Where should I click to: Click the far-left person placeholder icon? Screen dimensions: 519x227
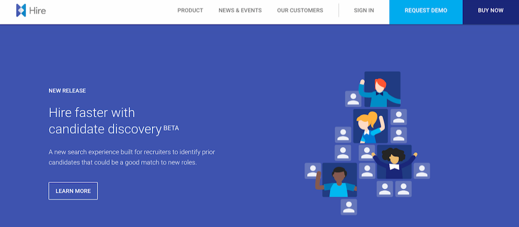point(313,171)
